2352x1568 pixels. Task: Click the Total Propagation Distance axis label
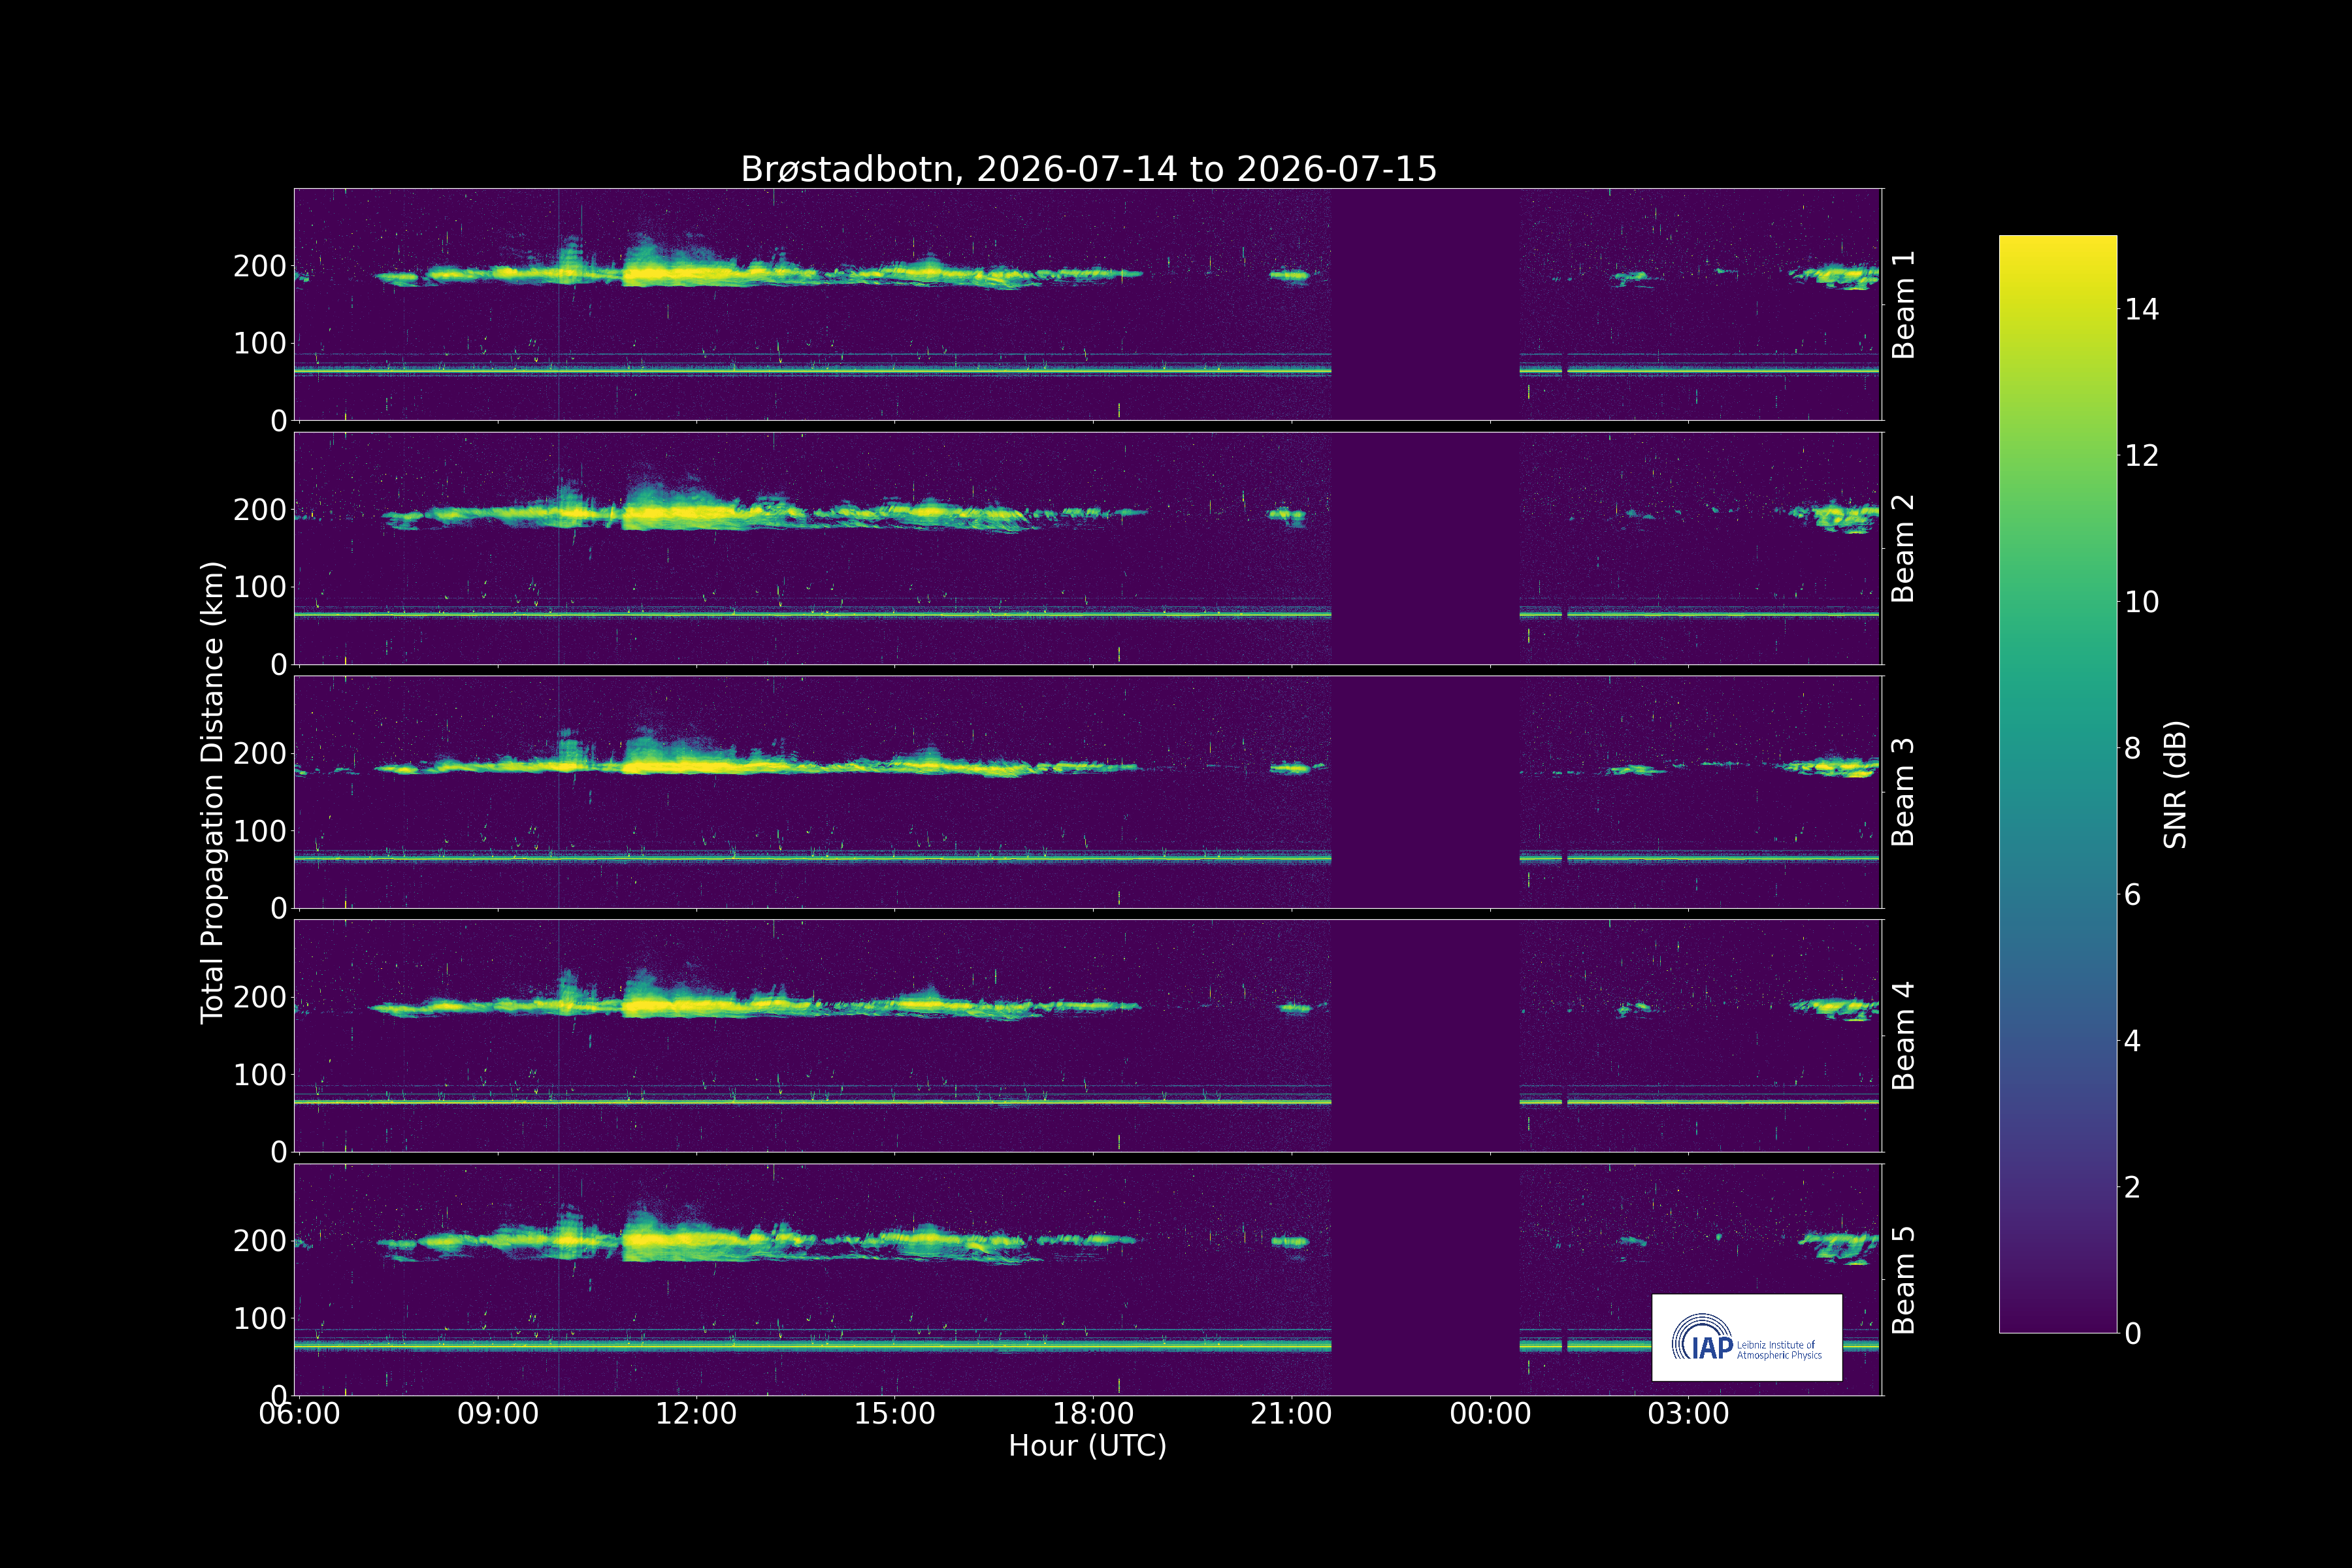(x=212, y=792)
